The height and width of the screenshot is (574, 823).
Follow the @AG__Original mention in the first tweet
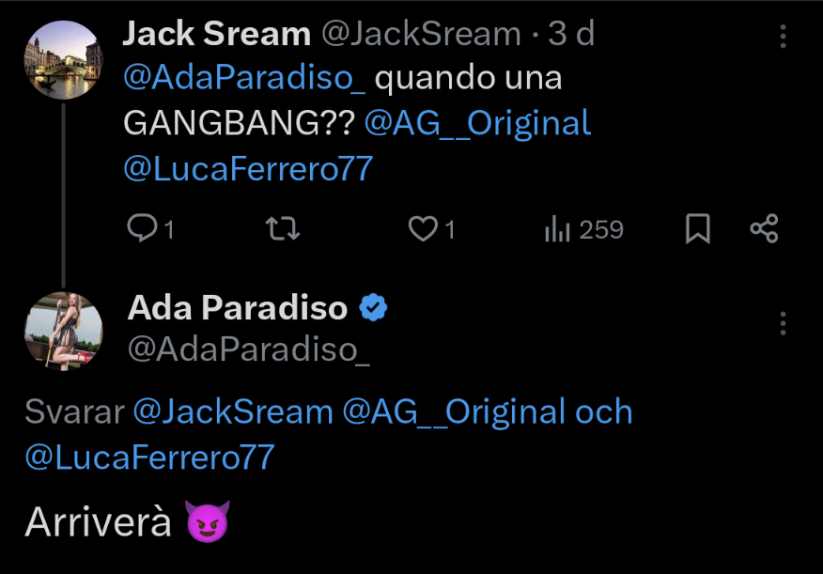click(x=477, y=124)
